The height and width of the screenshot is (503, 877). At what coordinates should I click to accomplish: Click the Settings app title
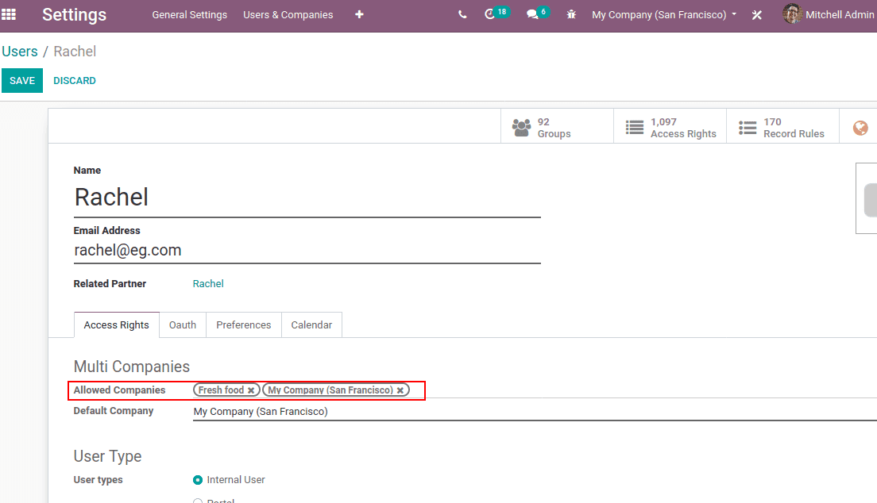point(75,14)
